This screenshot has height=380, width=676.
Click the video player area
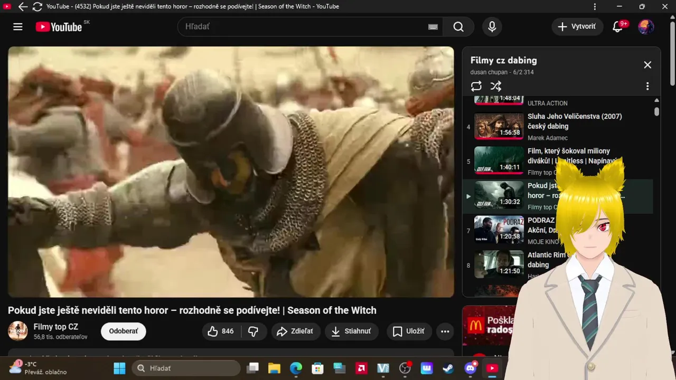(x=231, y=172)
